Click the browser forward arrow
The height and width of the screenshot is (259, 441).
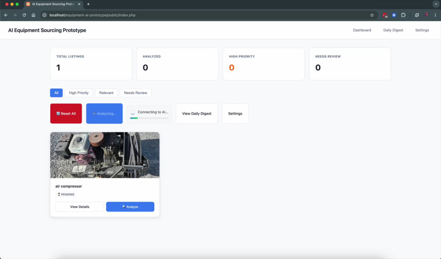point(15,15)
